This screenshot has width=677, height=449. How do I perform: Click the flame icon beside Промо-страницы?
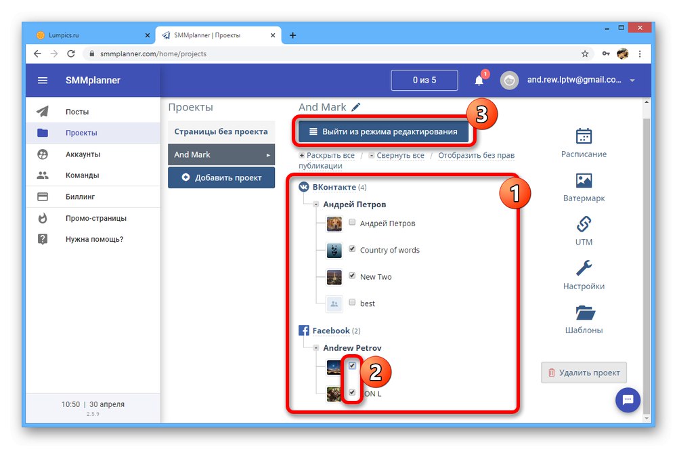tap(42, 218)
